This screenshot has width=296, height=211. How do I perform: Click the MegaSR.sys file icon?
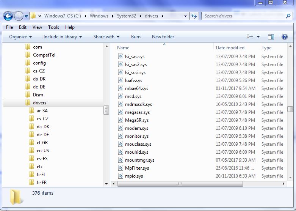[x=121, y=120]
